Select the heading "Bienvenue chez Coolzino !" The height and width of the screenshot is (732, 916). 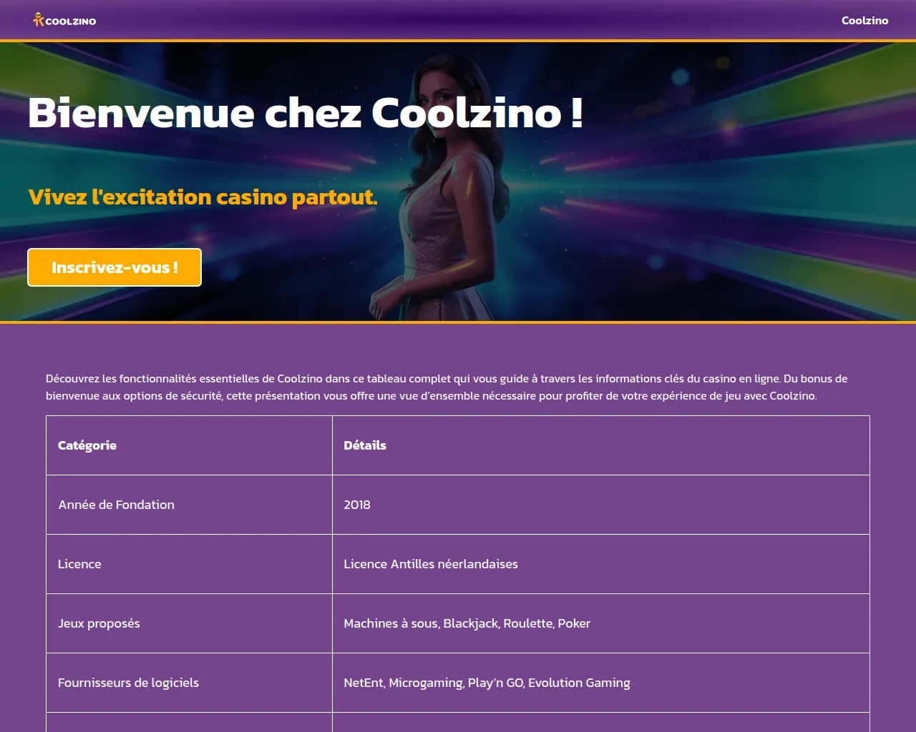click(x=306, y=113)
